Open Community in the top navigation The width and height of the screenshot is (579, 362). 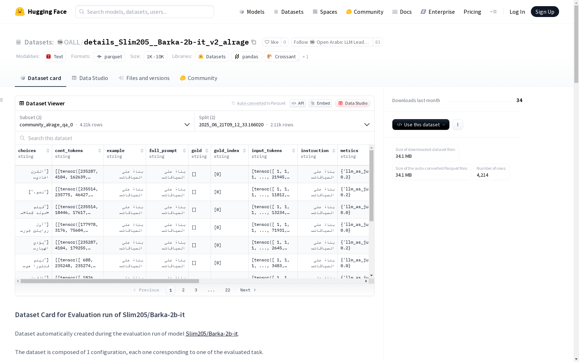pos(365,12)
